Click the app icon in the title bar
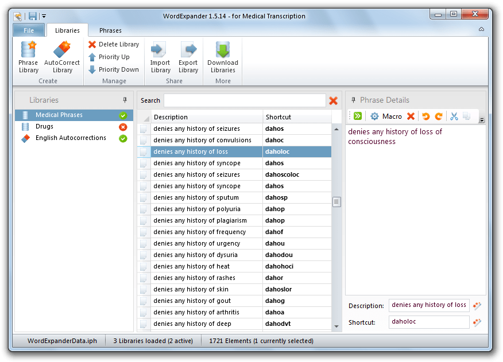This screenshot has height=362, width=503. tap(18, 16)
